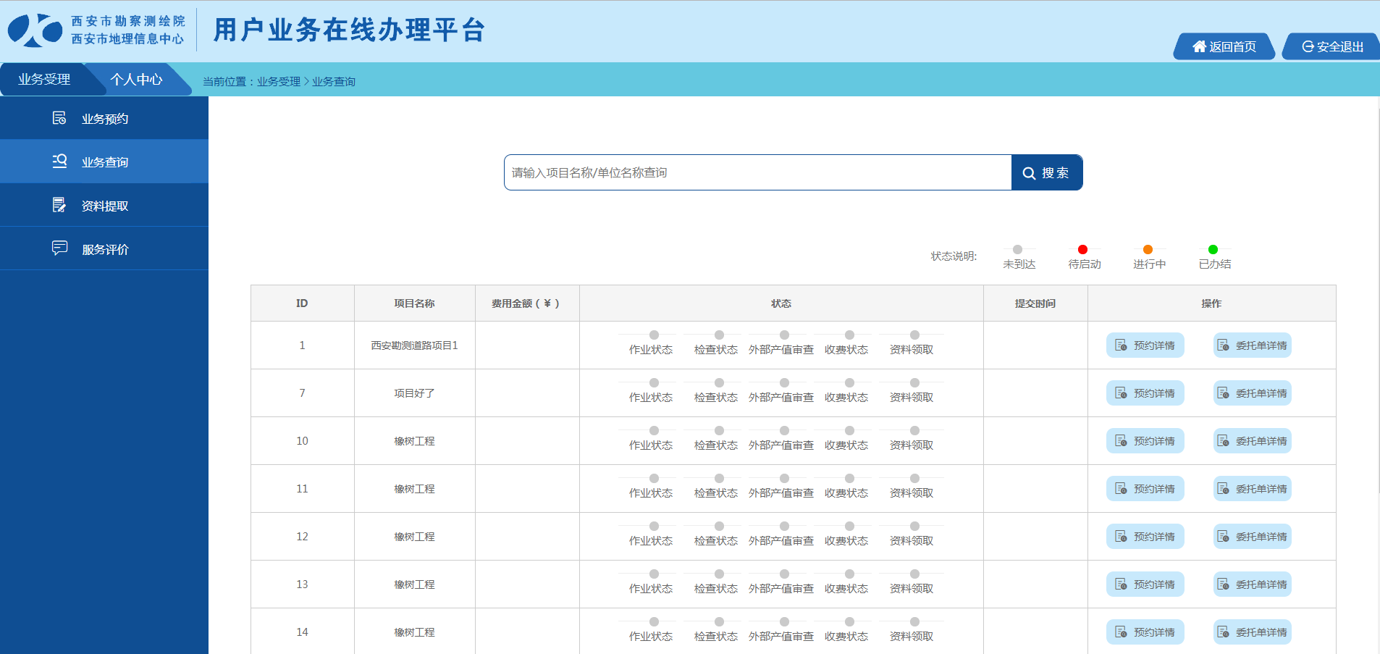Image resolution: width=1380 pixels, height=654 pixels.
Task: Click the 检查状态 dot in row ID 7
Action: (719, 382)
